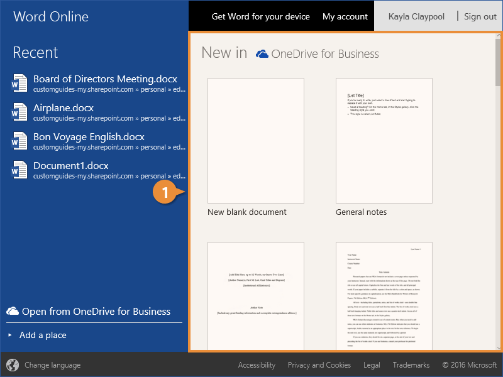Click the cloud icon in Open from OneDrive
503x377 pixels.
point(13,311)
